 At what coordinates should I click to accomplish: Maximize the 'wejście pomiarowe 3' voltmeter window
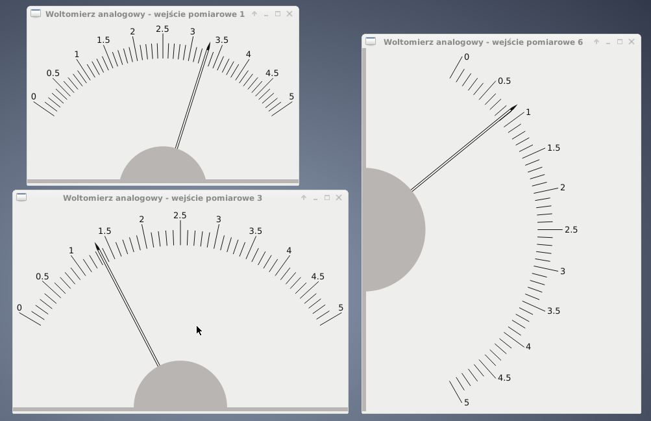[327, 198]
